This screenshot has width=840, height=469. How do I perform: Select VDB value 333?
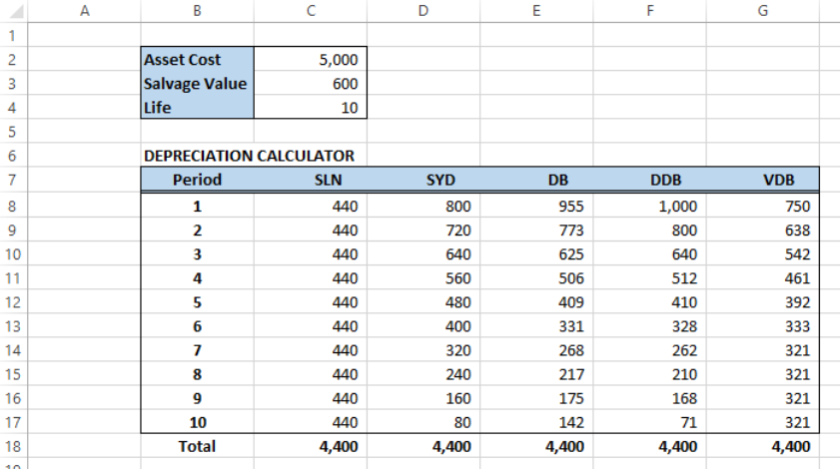(x=763, y=326)
